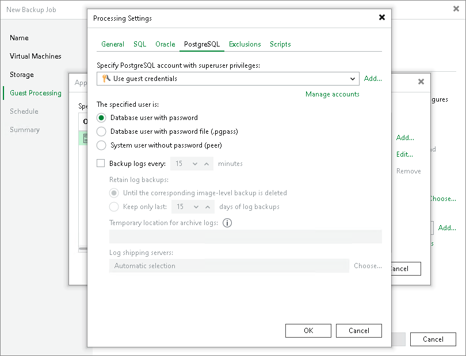The width and height of the screenshot is (466, 356).
Task: Choose Keep only last days radio button
Action: (x=114, y=207)
